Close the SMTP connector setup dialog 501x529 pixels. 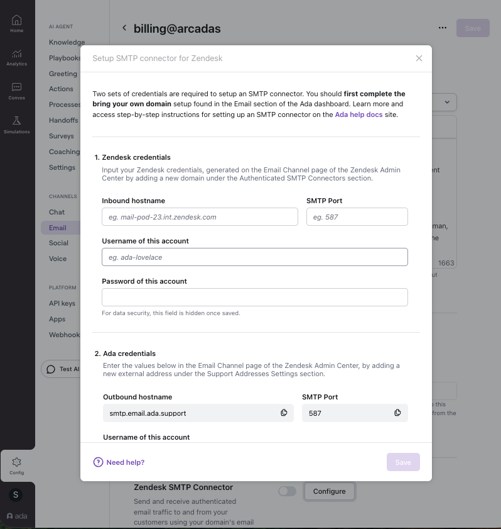(x=419, y=58)
